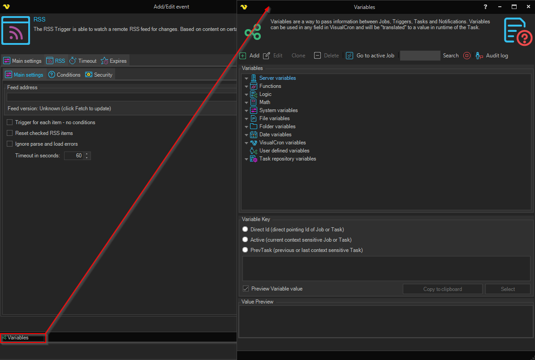Enable Trigger for each item checkbox
Image resolution: width=535 pixels, height=360 pixels.
point(10,122)
